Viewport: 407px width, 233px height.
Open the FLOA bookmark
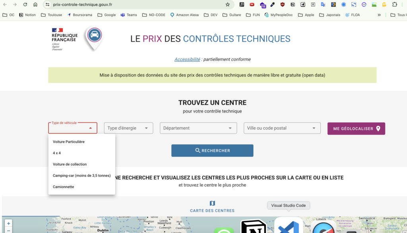pos(353,15)
